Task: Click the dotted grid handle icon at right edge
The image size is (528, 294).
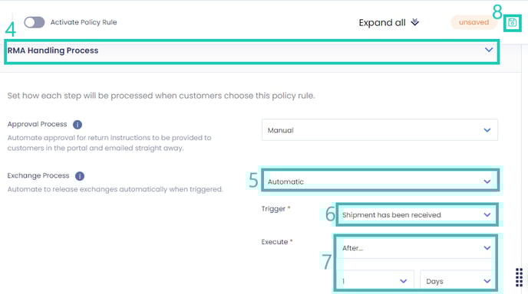Action: (x=519, y=277)
